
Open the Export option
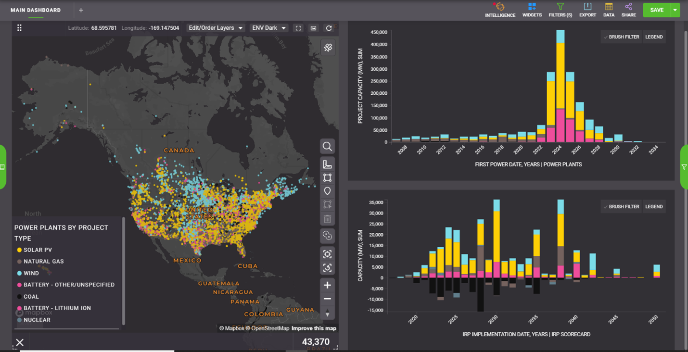click(x=587, y=10)
